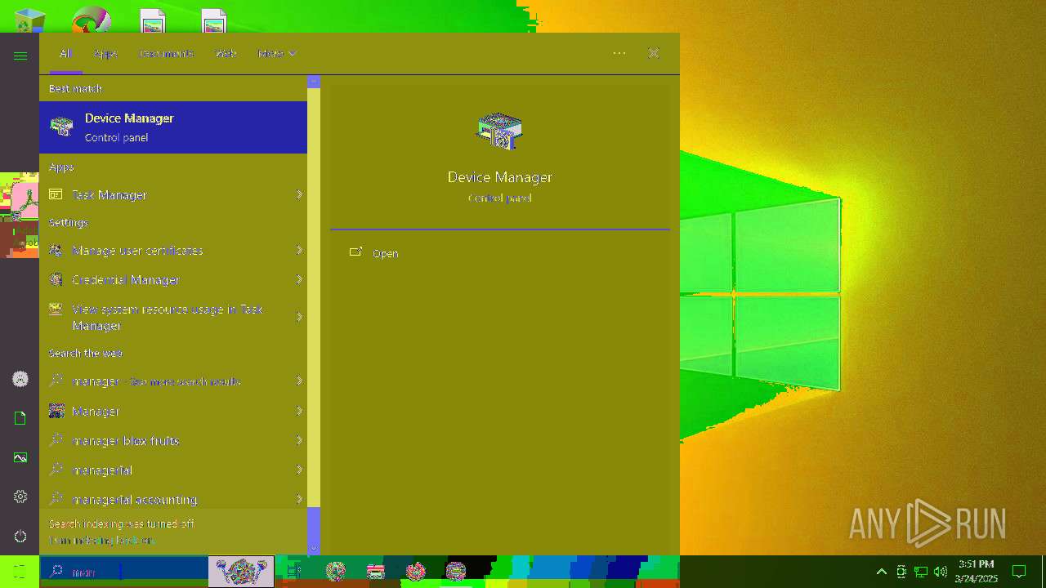Open the more options ellipsis menu
This screenshot has height=588, width=1046.
tap(619, 53)
